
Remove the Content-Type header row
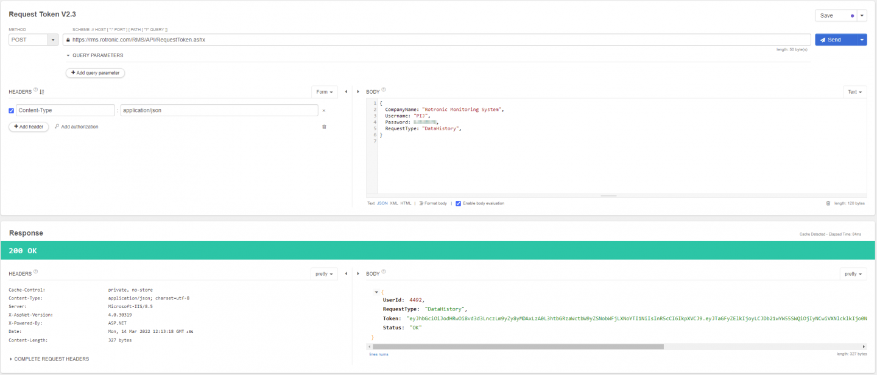tap(324, 110)
